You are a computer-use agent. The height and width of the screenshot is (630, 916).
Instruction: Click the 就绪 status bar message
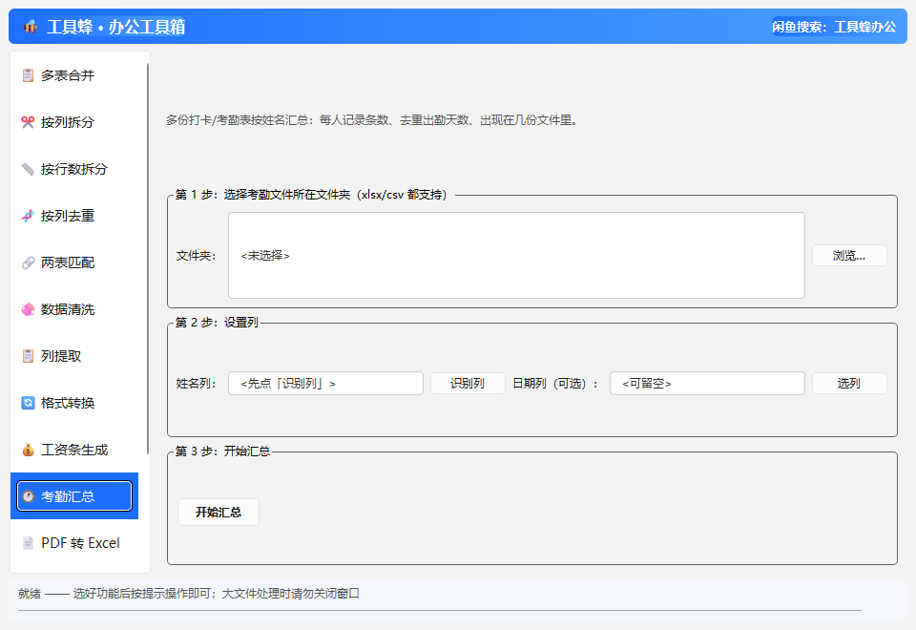click(x=189, y=593)
